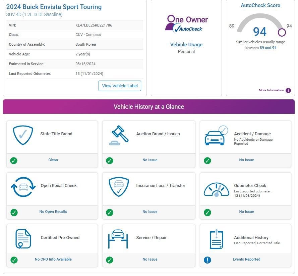Select the Certified Pre-Owned document icon

(23, 239)
